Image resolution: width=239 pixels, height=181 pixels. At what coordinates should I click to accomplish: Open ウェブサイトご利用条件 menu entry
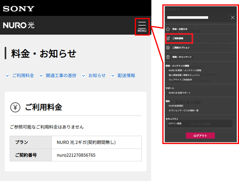pyautogui.click(x=180, y=80)
